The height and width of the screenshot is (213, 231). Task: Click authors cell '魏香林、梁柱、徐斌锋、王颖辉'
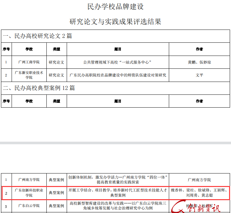click(x=199, y=193)
